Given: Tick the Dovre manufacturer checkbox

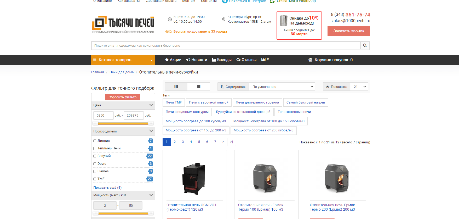Looking at the screenshot, I should tap(95, 164).
